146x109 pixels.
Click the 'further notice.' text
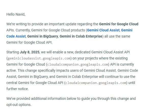[18, 89]
